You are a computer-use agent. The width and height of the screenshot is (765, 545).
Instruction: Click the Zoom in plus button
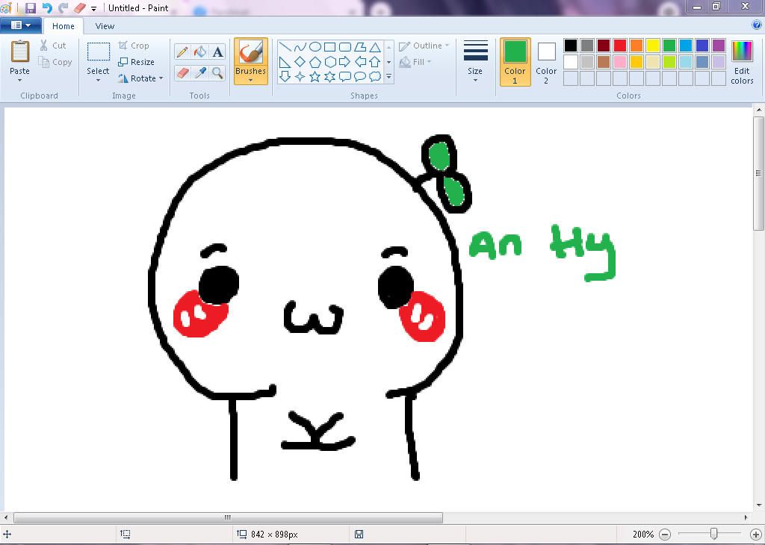(x=756, y=535)
